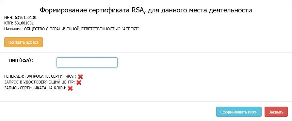Click the КПП label text
292x121 pixels.
tap(8, 23)
